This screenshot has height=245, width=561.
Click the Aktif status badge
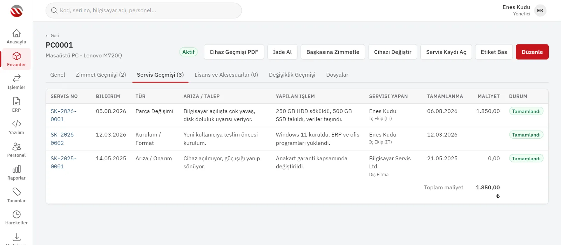point(188,52)
